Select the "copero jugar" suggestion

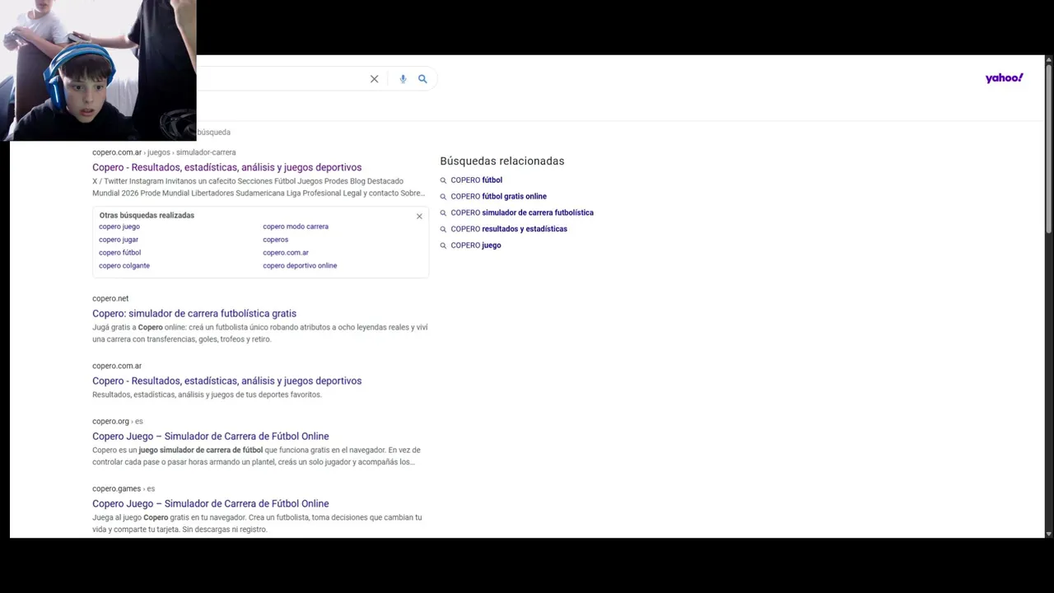click(x=119, y=240)
